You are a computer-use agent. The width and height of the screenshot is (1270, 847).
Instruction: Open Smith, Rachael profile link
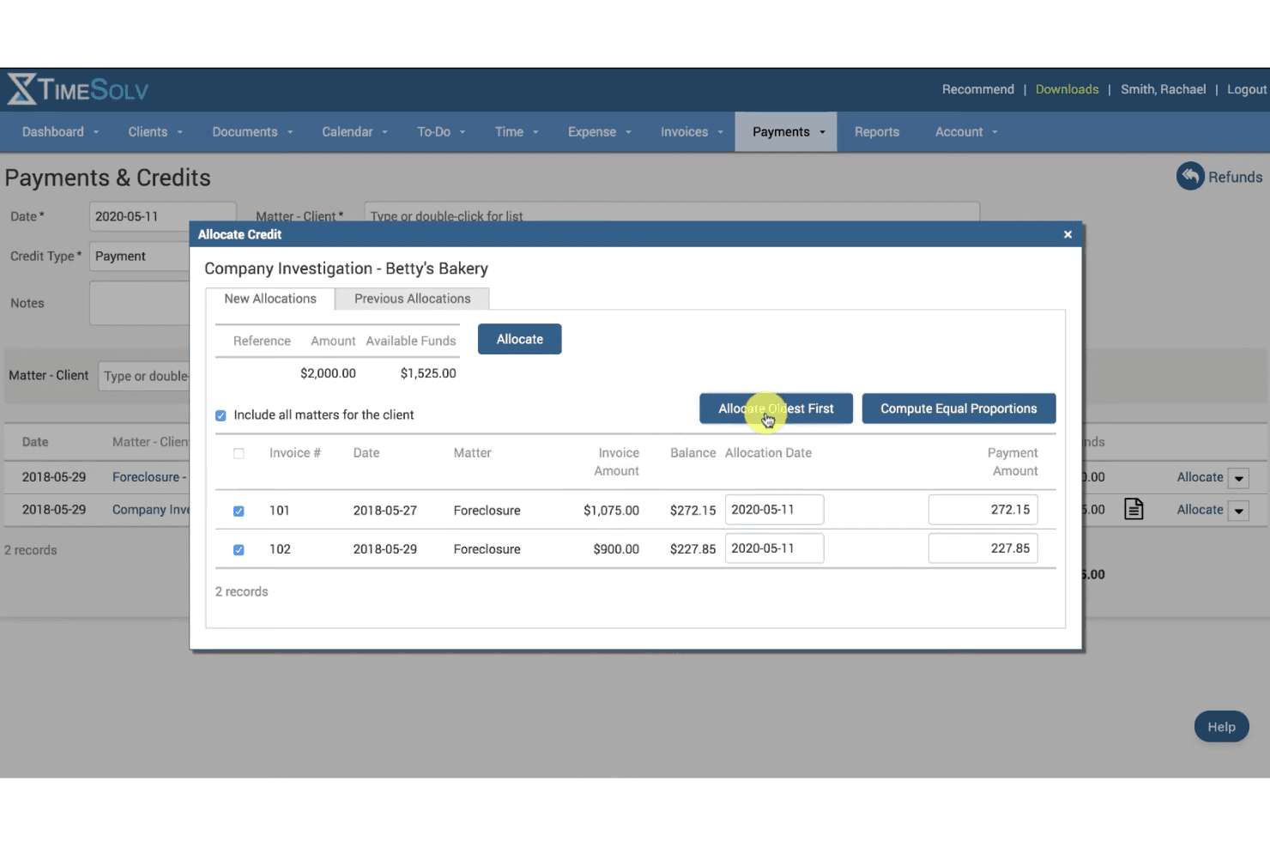[x=1163, y=89]
